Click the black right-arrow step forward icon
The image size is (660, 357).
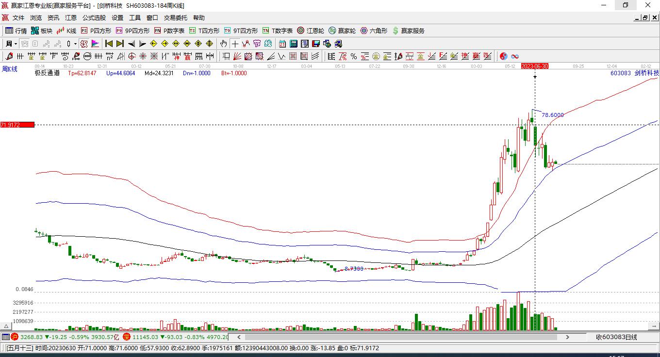point(142,44)
